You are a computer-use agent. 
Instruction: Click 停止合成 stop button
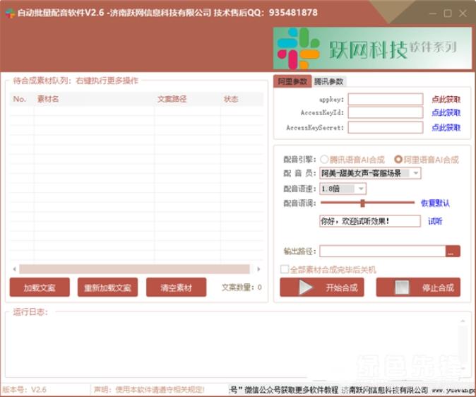pyautogui.click(x=418, y=287)
